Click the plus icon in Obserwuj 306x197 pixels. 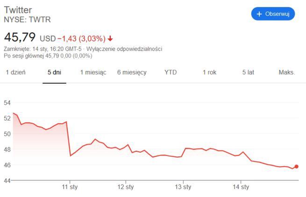[260, 14]
